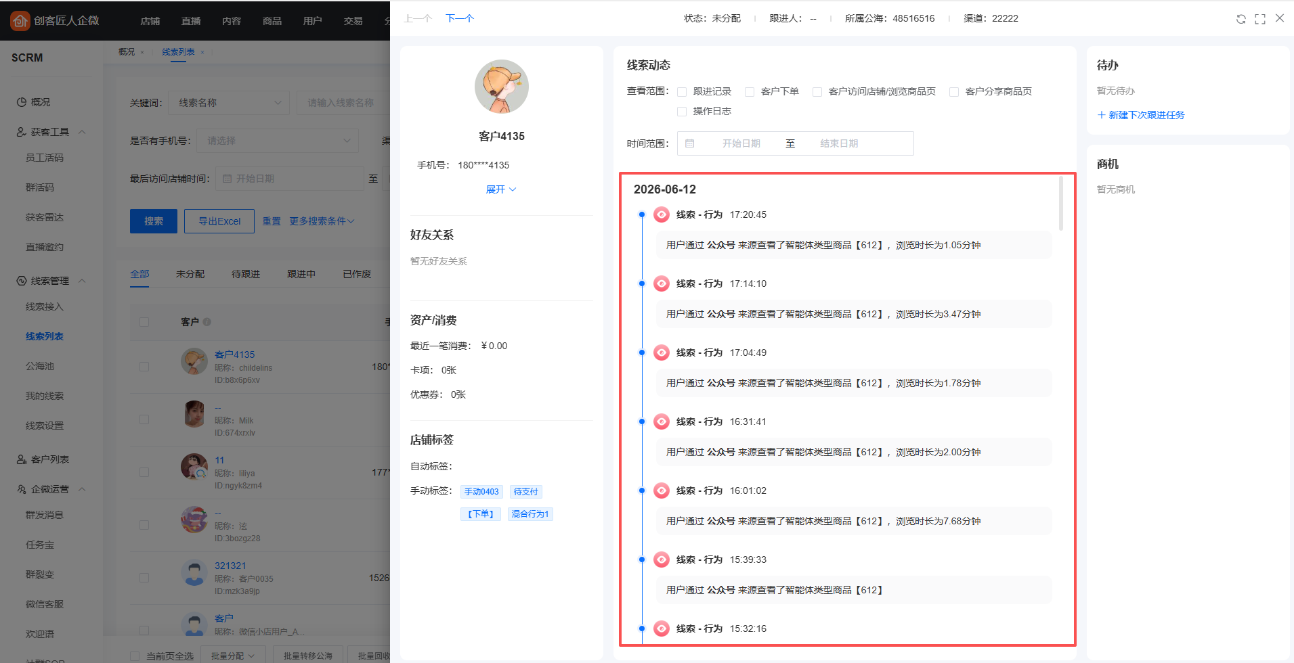
Task: Close the customer detail drawer
Action: click(x=1280, y=18)
